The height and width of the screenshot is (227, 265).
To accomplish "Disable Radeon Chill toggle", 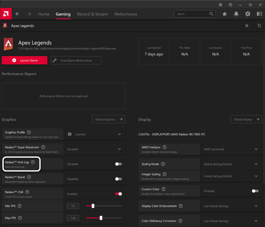I will pyautogui.click(x=119, y=194).
